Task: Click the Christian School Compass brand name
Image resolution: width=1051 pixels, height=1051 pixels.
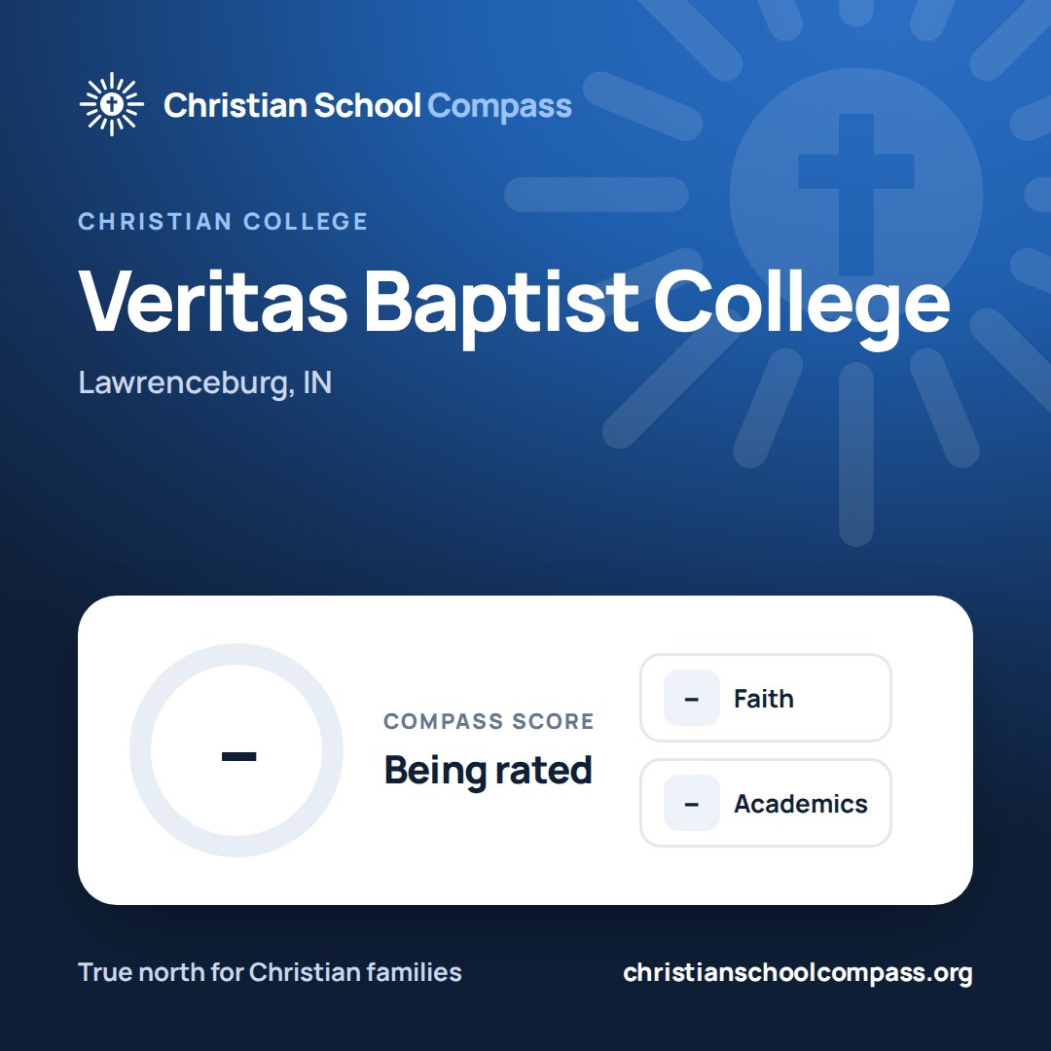Action: [x=367, y=106]
